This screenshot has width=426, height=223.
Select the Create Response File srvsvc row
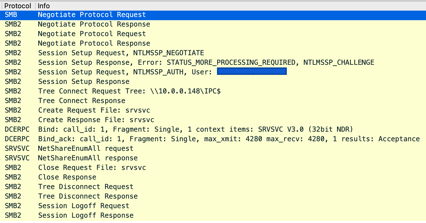click(96, 120)
